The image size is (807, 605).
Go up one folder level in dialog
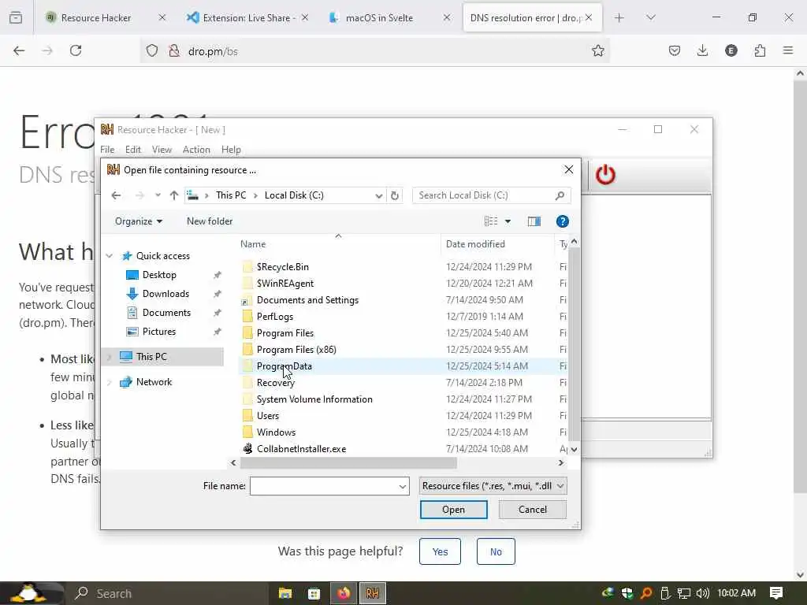tap(174, 195)
